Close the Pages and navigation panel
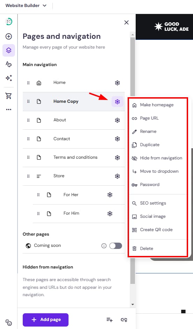The image size is (193, 329). tap(126, 22)
